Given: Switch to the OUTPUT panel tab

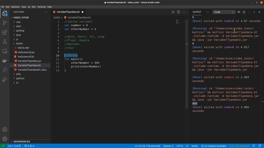Looking at the screenshot, I should 197,12.
